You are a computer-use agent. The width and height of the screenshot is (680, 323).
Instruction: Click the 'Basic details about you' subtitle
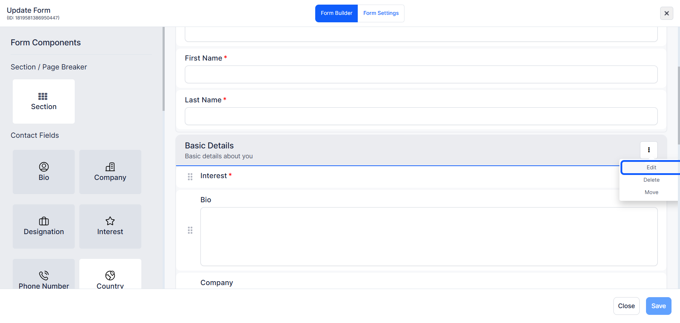[219, 156]
